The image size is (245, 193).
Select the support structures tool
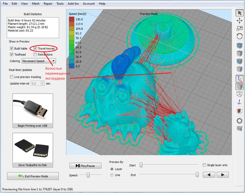click(240, 128)
